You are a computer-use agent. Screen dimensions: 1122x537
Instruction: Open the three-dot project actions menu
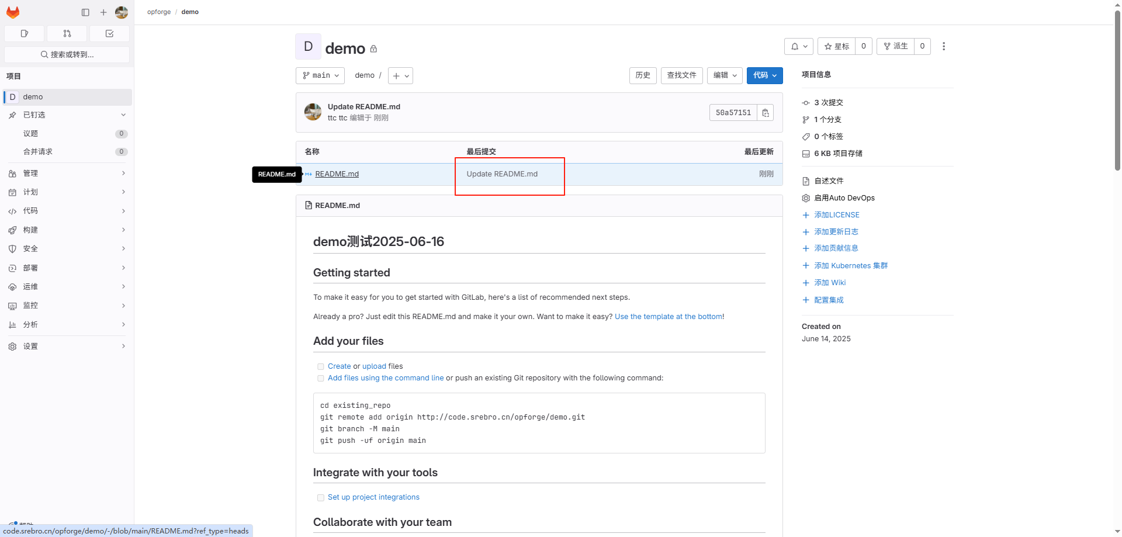pyautogui.click(x=943, y=46)
